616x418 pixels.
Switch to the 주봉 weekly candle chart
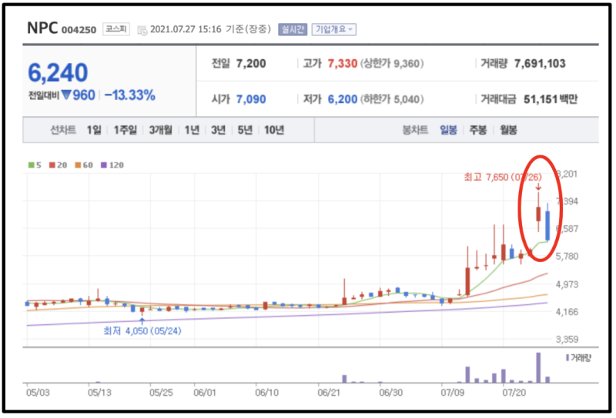[478, 130]
